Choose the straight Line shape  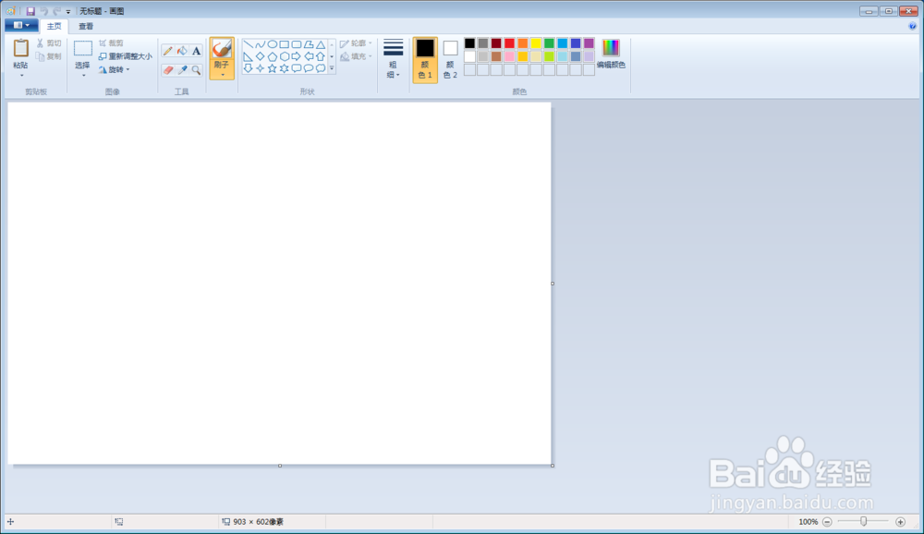(x=248, y=44)
